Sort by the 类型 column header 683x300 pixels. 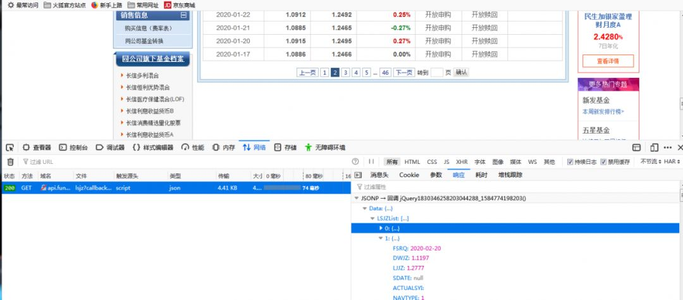[x=175, y=176]
